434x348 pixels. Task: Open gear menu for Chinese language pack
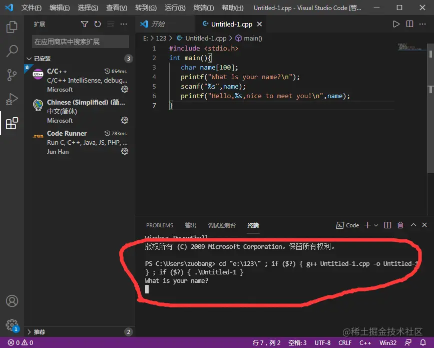125,120
